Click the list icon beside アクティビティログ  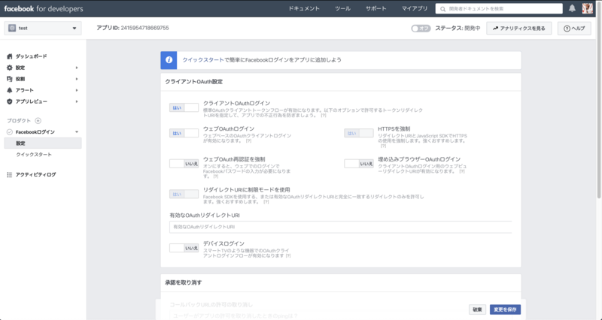point(10,175)
